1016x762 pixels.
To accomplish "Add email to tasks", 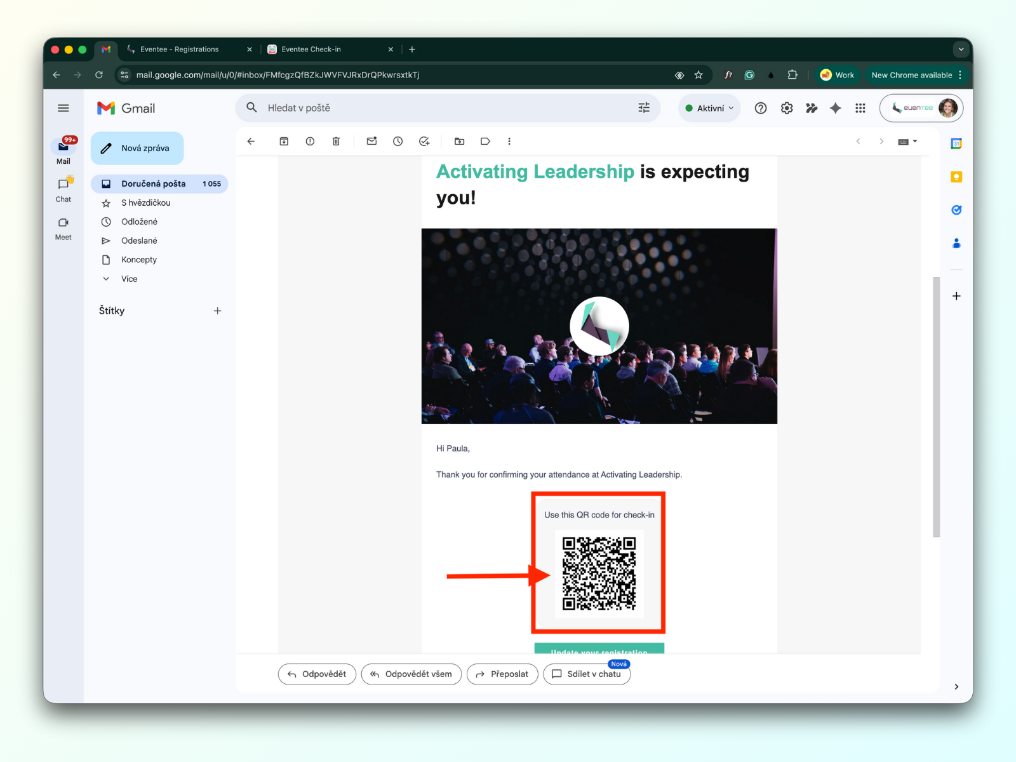I will [424, 142].
